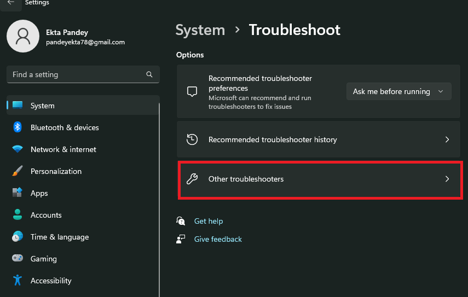The image size is (468, 297).
Task: Click the Give feedback link
Action: tap(218, 239)
